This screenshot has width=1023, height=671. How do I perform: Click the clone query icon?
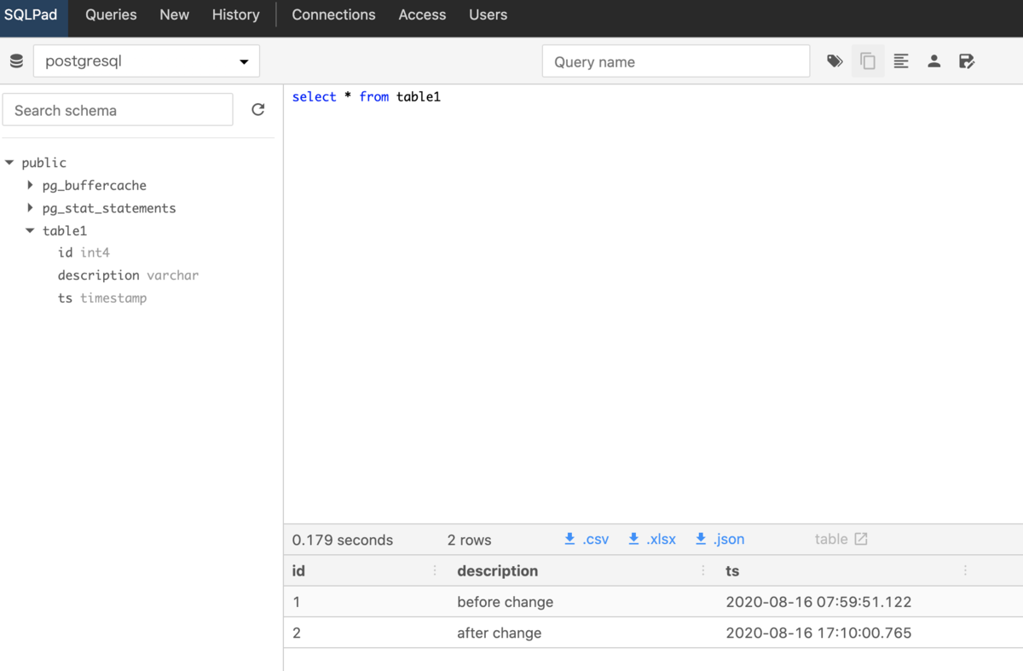click(x=868, y=61)
